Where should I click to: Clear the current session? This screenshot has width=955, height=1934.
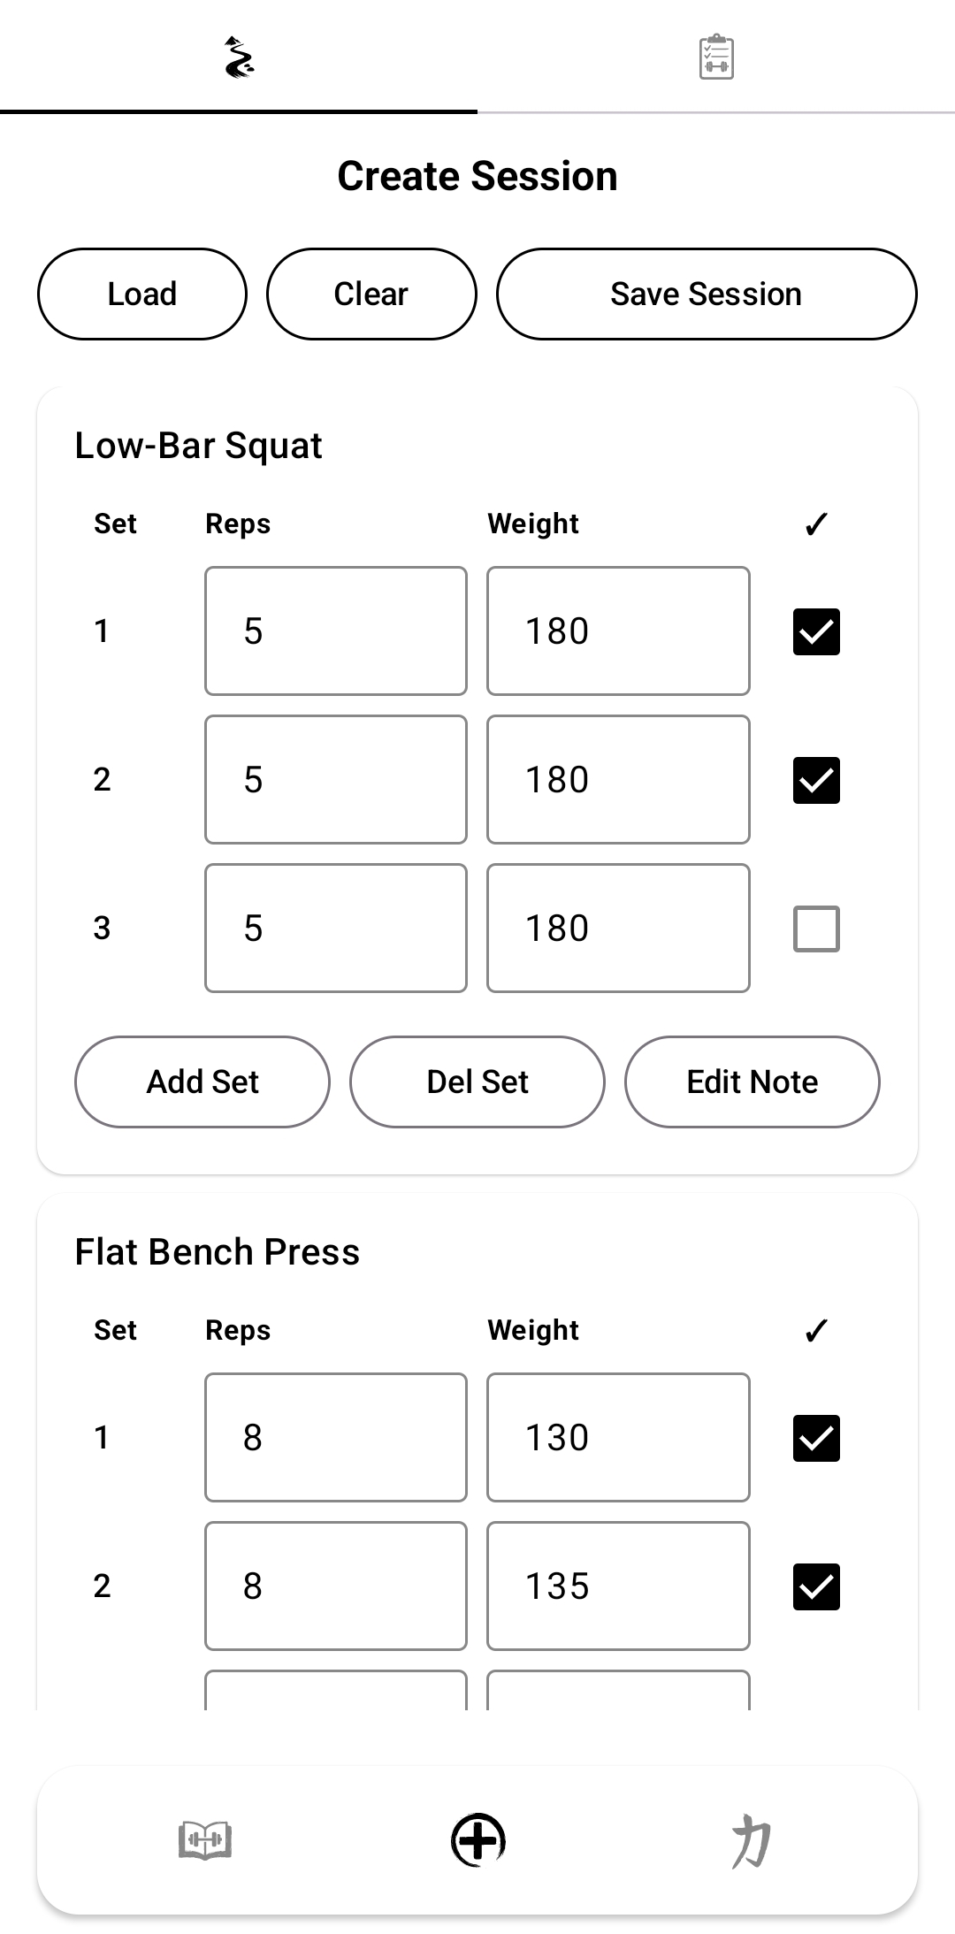pos(371,294)
